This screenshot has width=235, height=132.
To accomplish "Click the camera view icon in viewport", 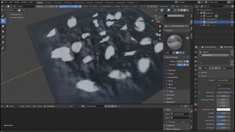I will (160, 35).
